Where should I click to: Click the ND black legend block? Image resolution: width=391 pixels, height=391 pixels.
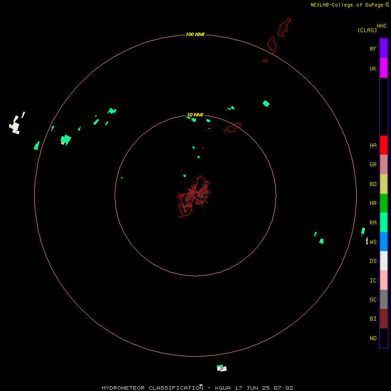(x=384, y=338)
